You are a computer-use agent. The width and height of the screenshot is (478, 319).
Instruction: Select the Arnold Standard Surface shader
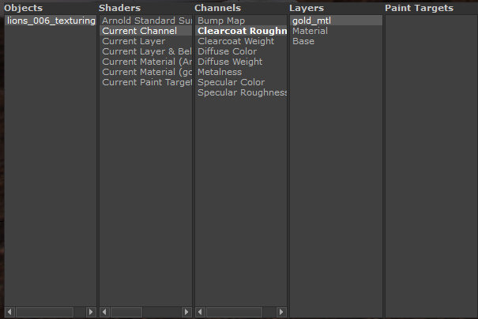[x=146, y=21]
